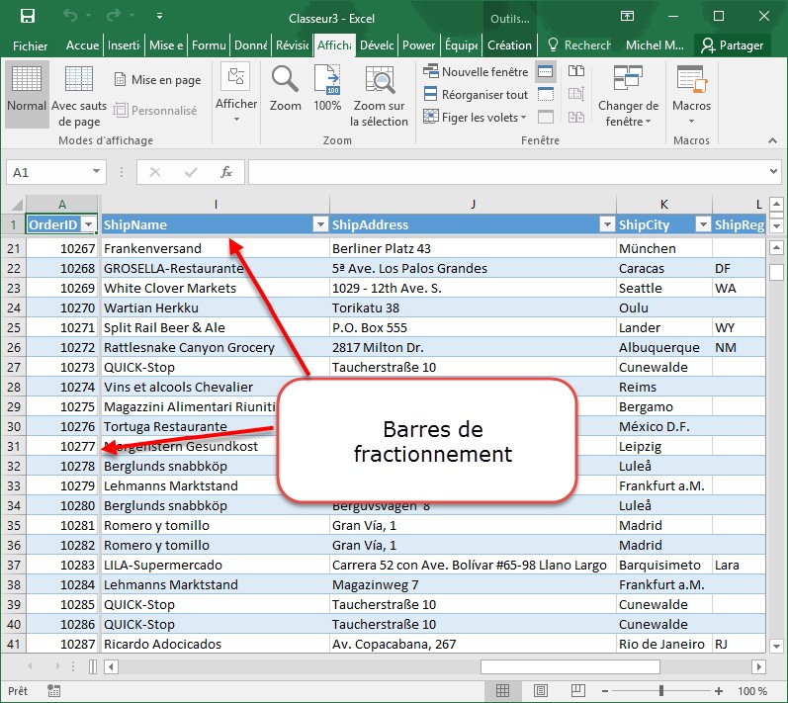Switch to the Power ribbon tab
Screen dimensions: 788x703
point(418,45)
